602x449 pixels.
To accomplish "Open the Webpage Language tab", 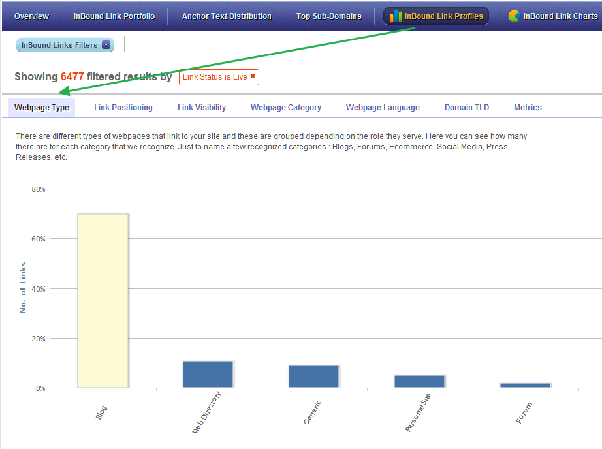I will point(383,108).
